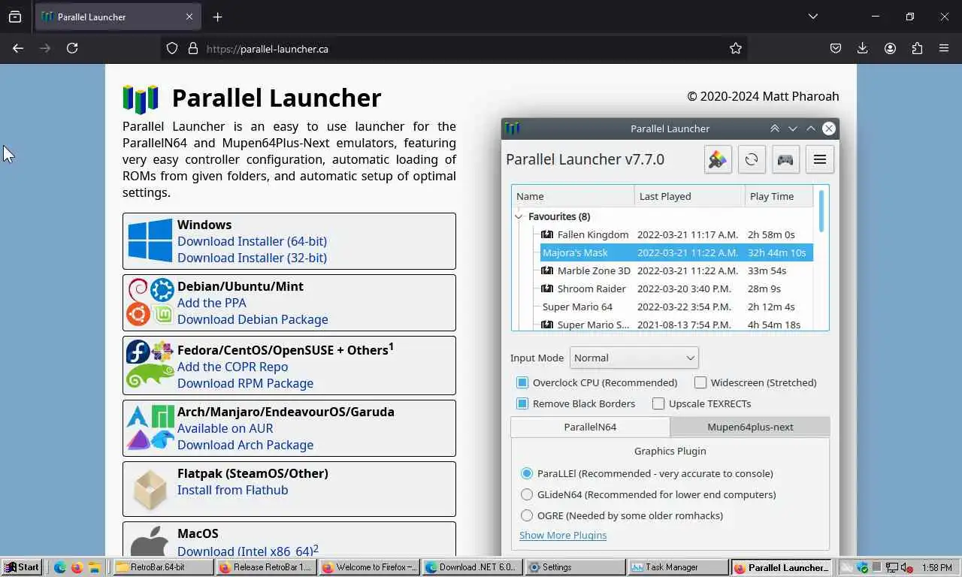Click the tracking protection shield icon
Screen dimensions: 962x577
pyautogui.click(x=172, y=48)
